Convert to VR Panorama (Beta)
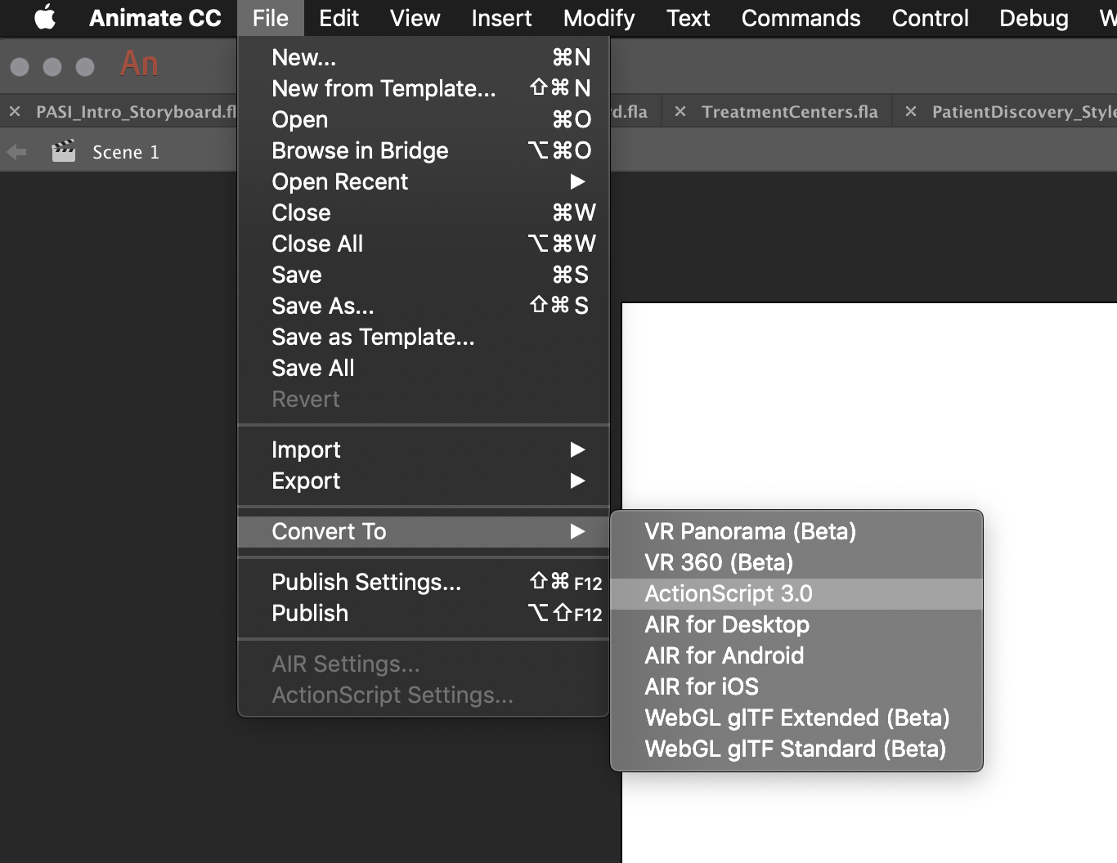1117x863 pixels. [796, 531]
